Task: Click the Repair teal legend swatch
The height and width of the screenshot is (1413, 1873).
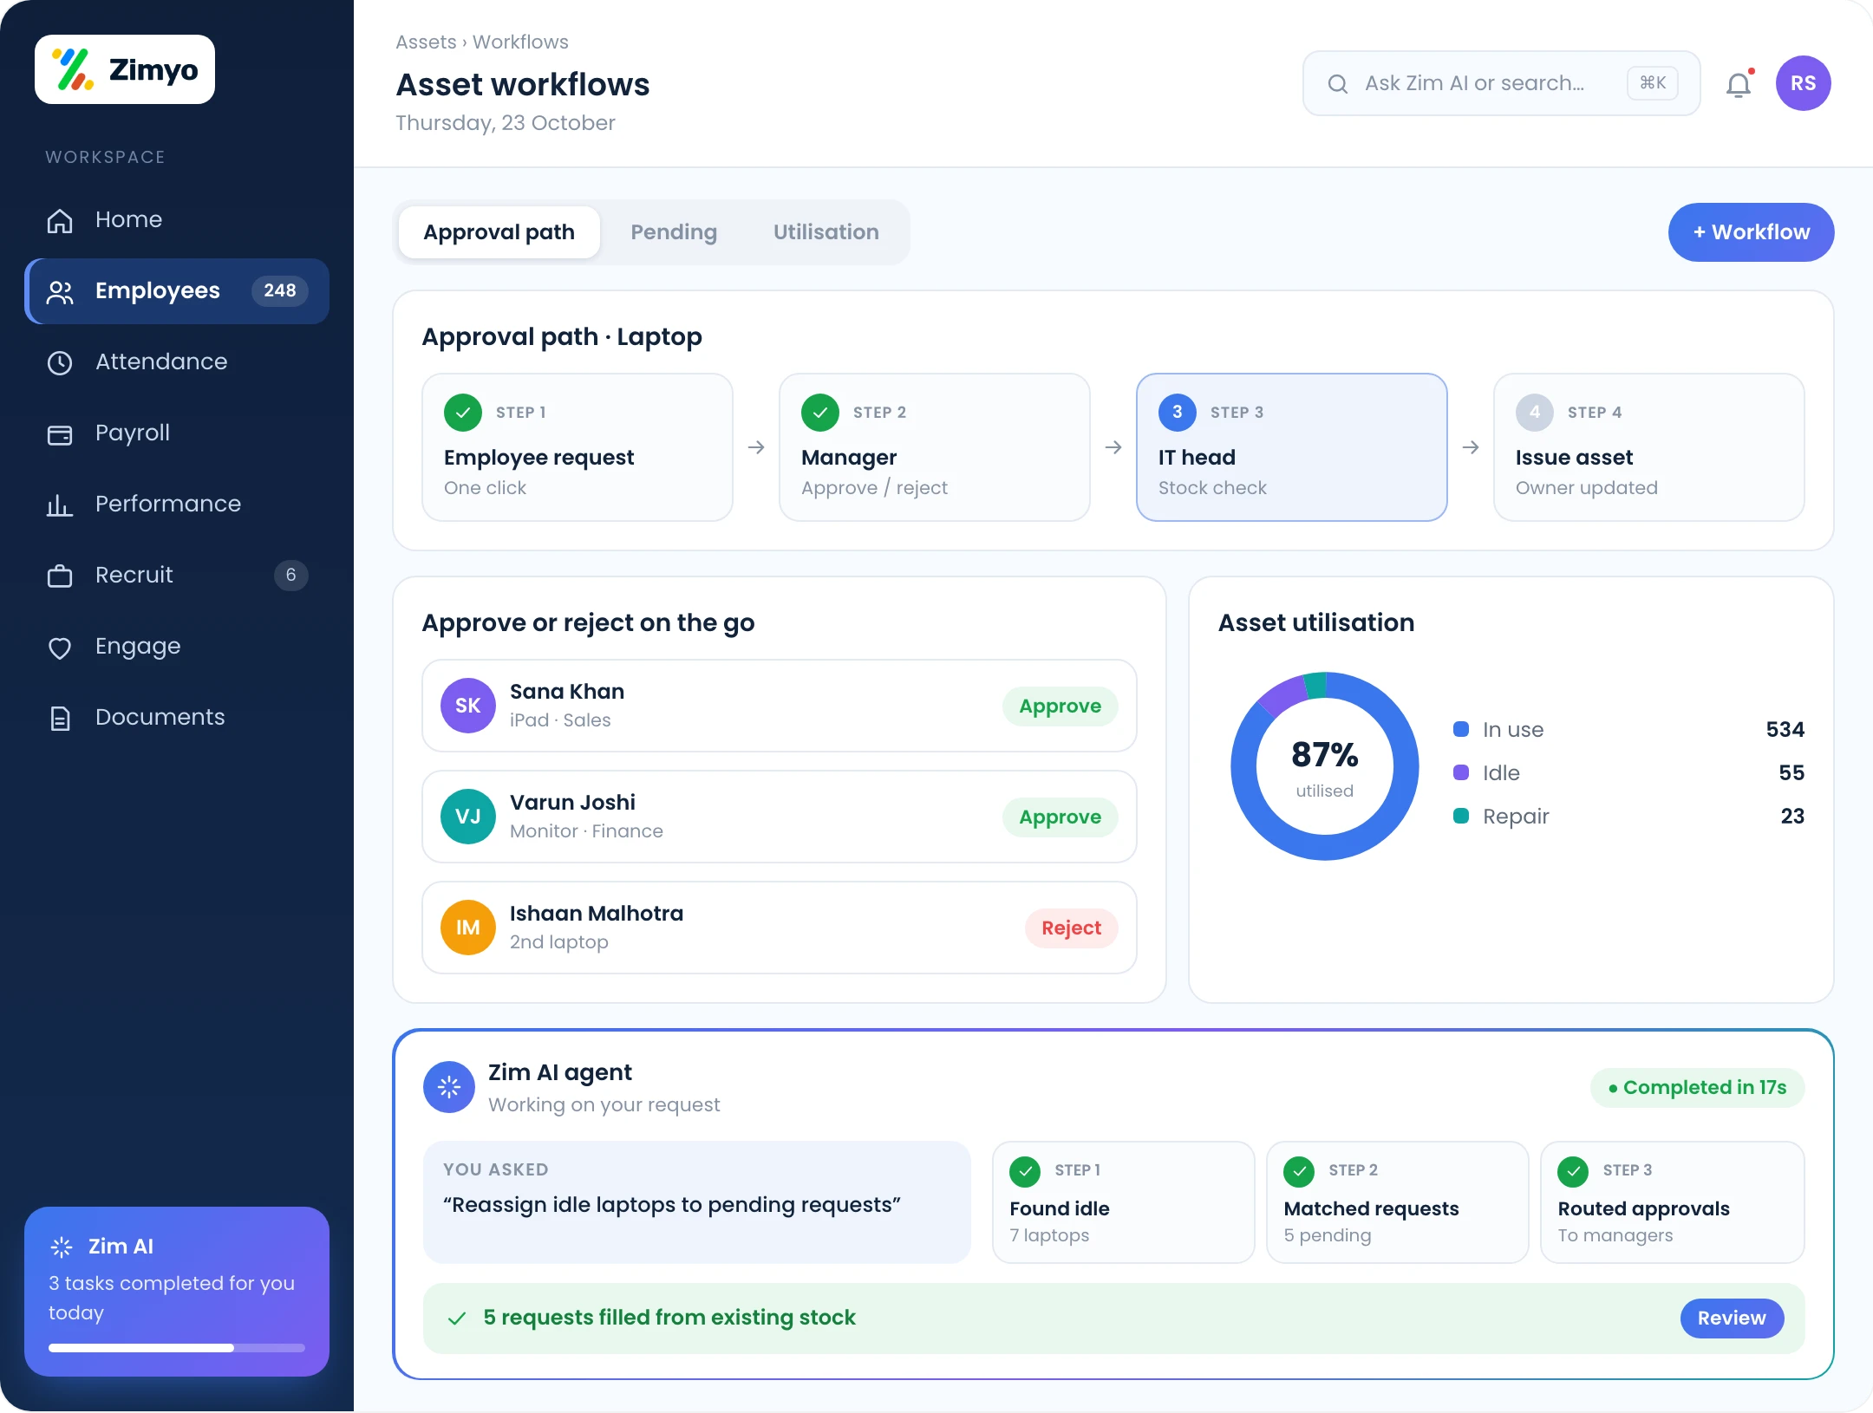Action: coord(1461,816)
